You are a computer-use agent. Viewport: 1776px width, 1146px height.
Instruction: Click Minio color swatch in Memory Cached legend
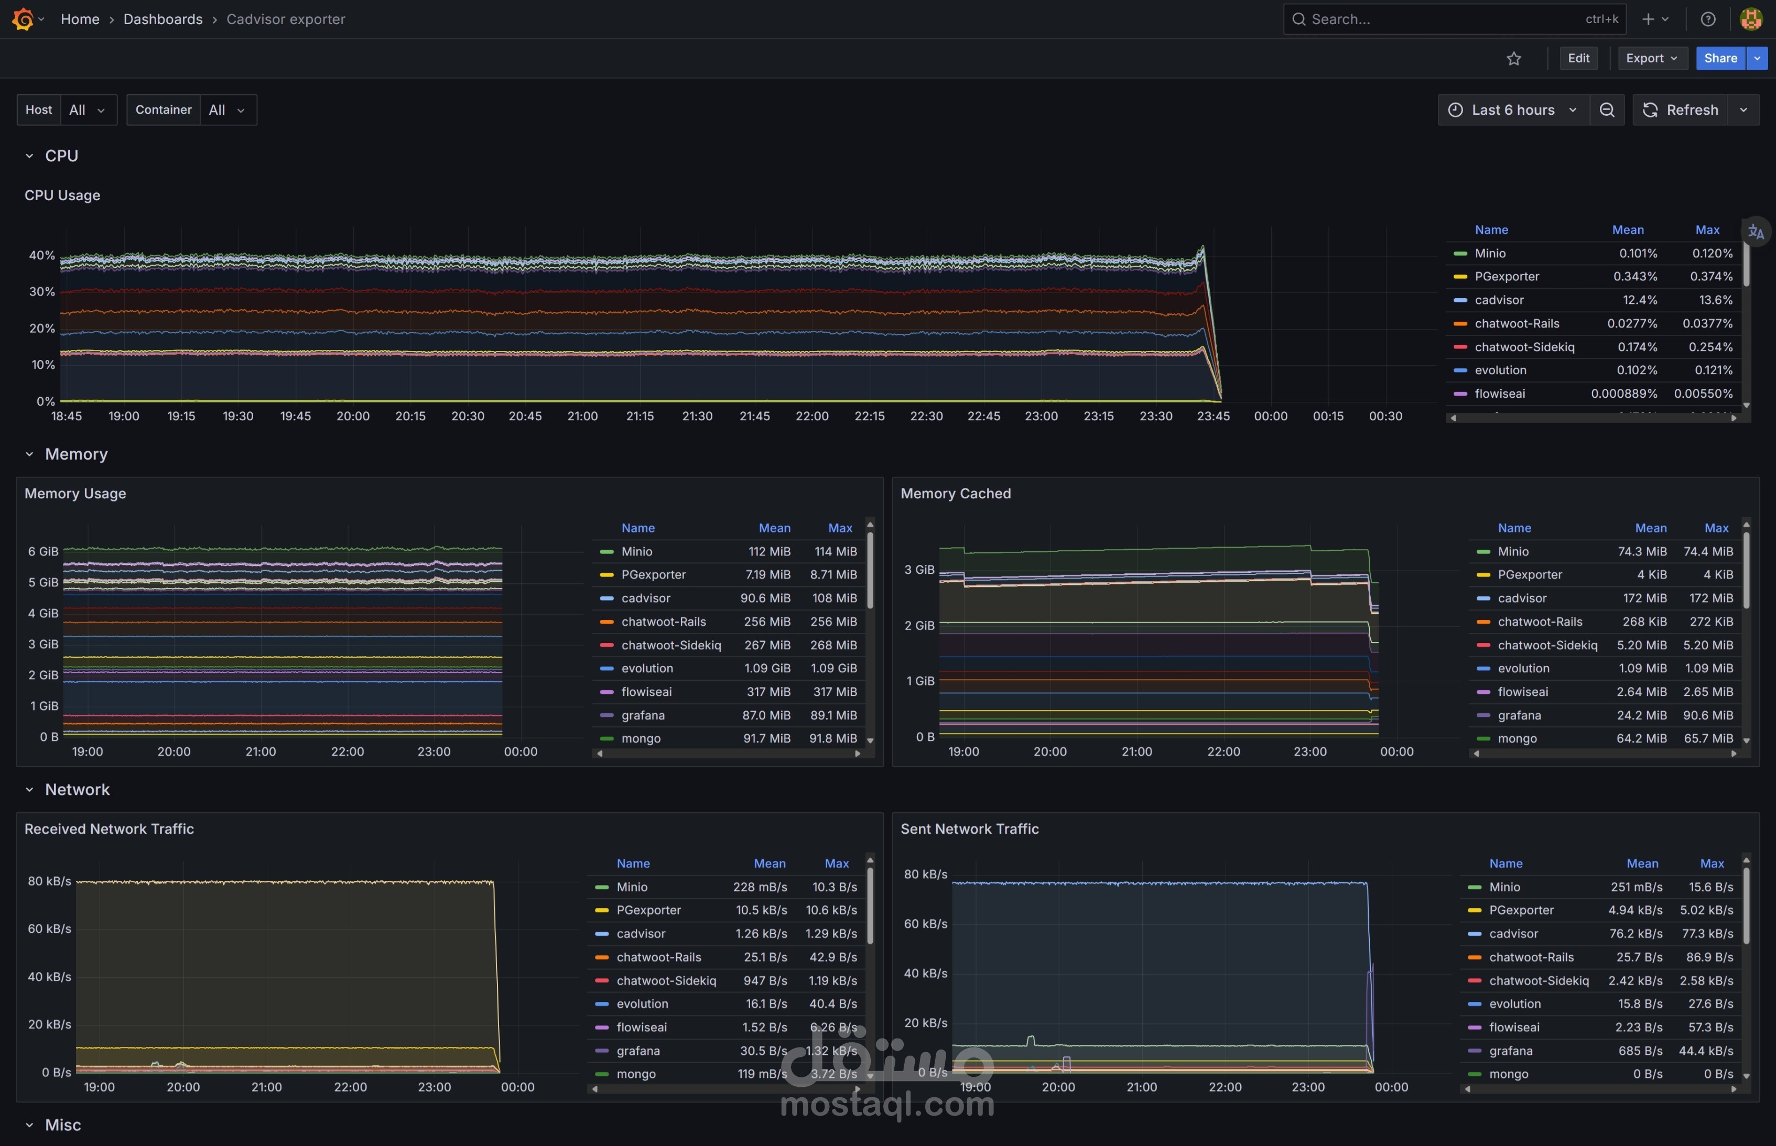point(1483,551)
